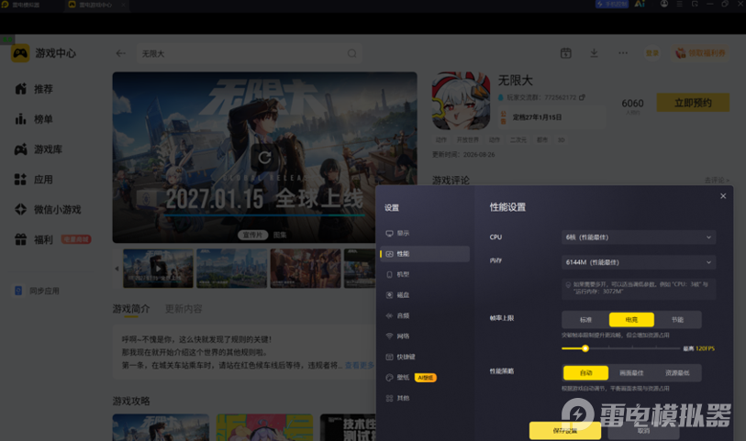Open 壁纸 wallpaper settings
Viewport: 746px width, 441px height.
(x=403, y=378)
